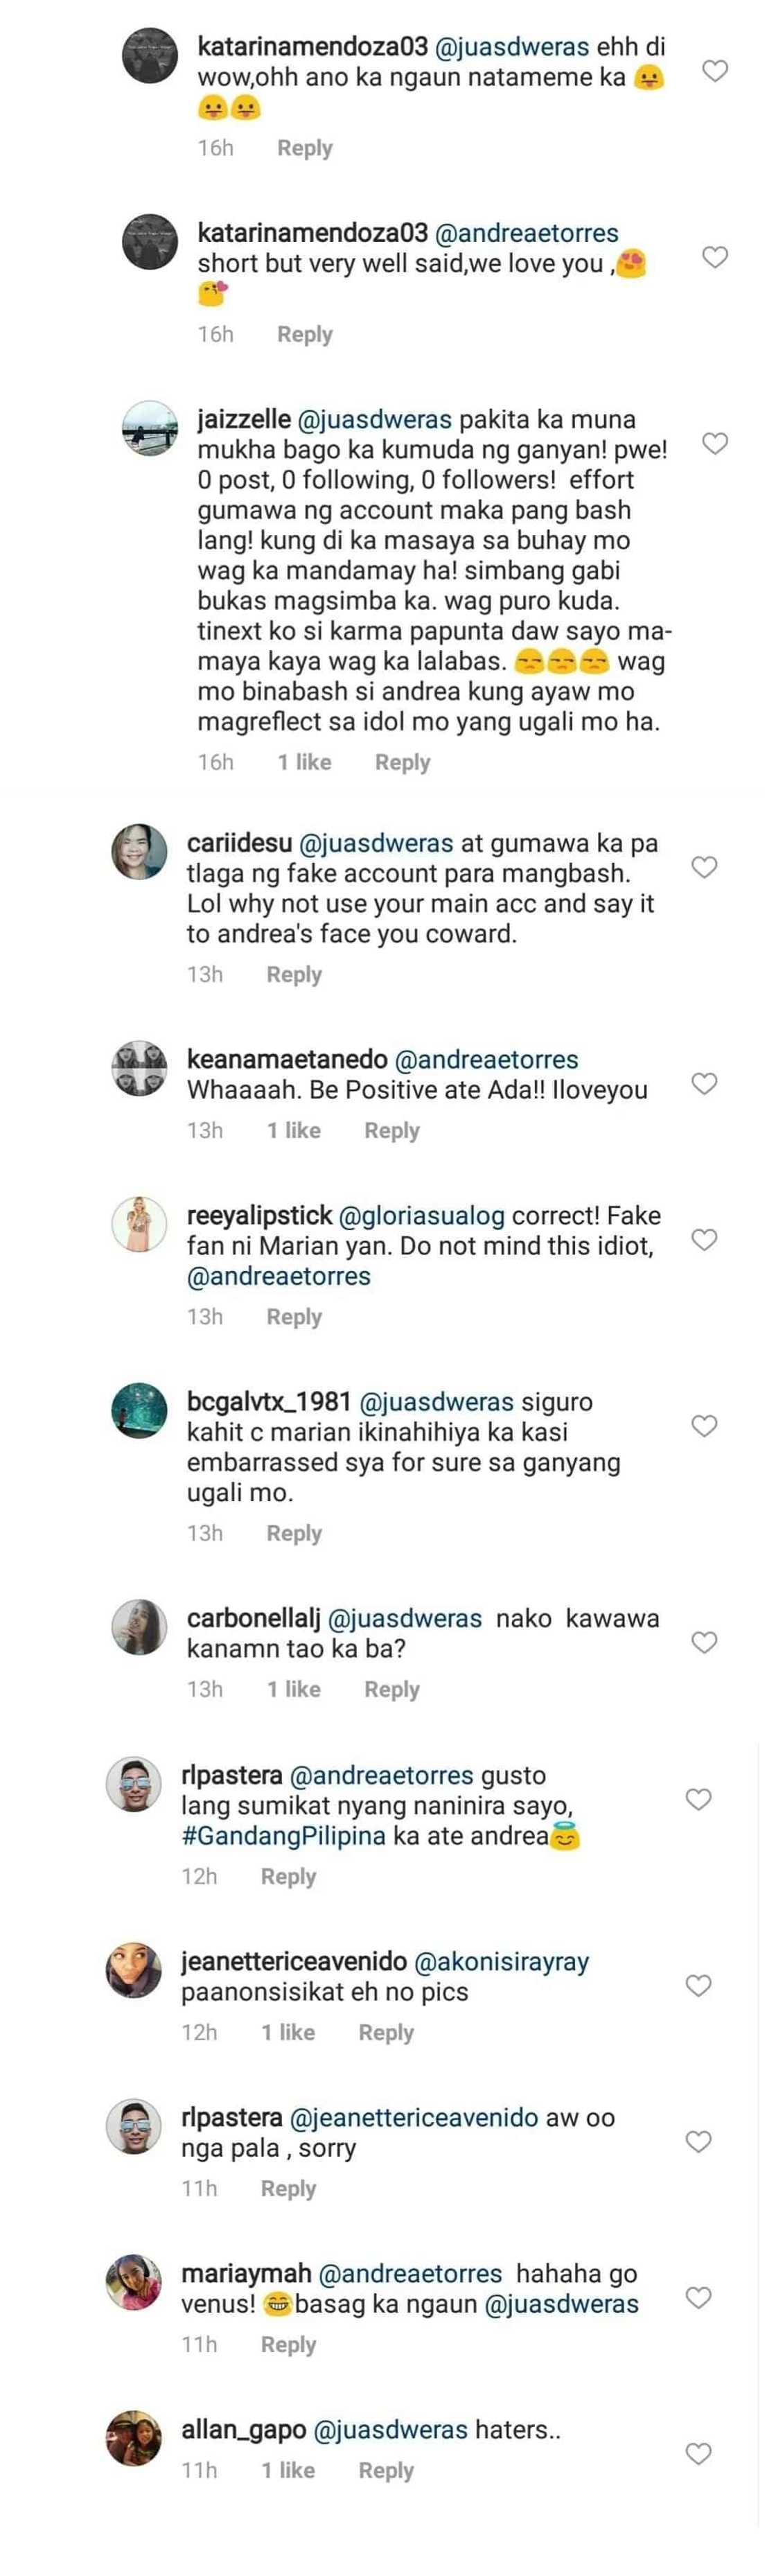Like bcgalvtx_1981's comment heart

[704, 1425]
